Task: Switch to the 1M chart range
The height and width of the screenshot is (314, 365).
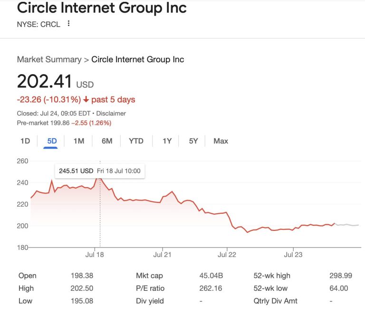Action: 79,141
